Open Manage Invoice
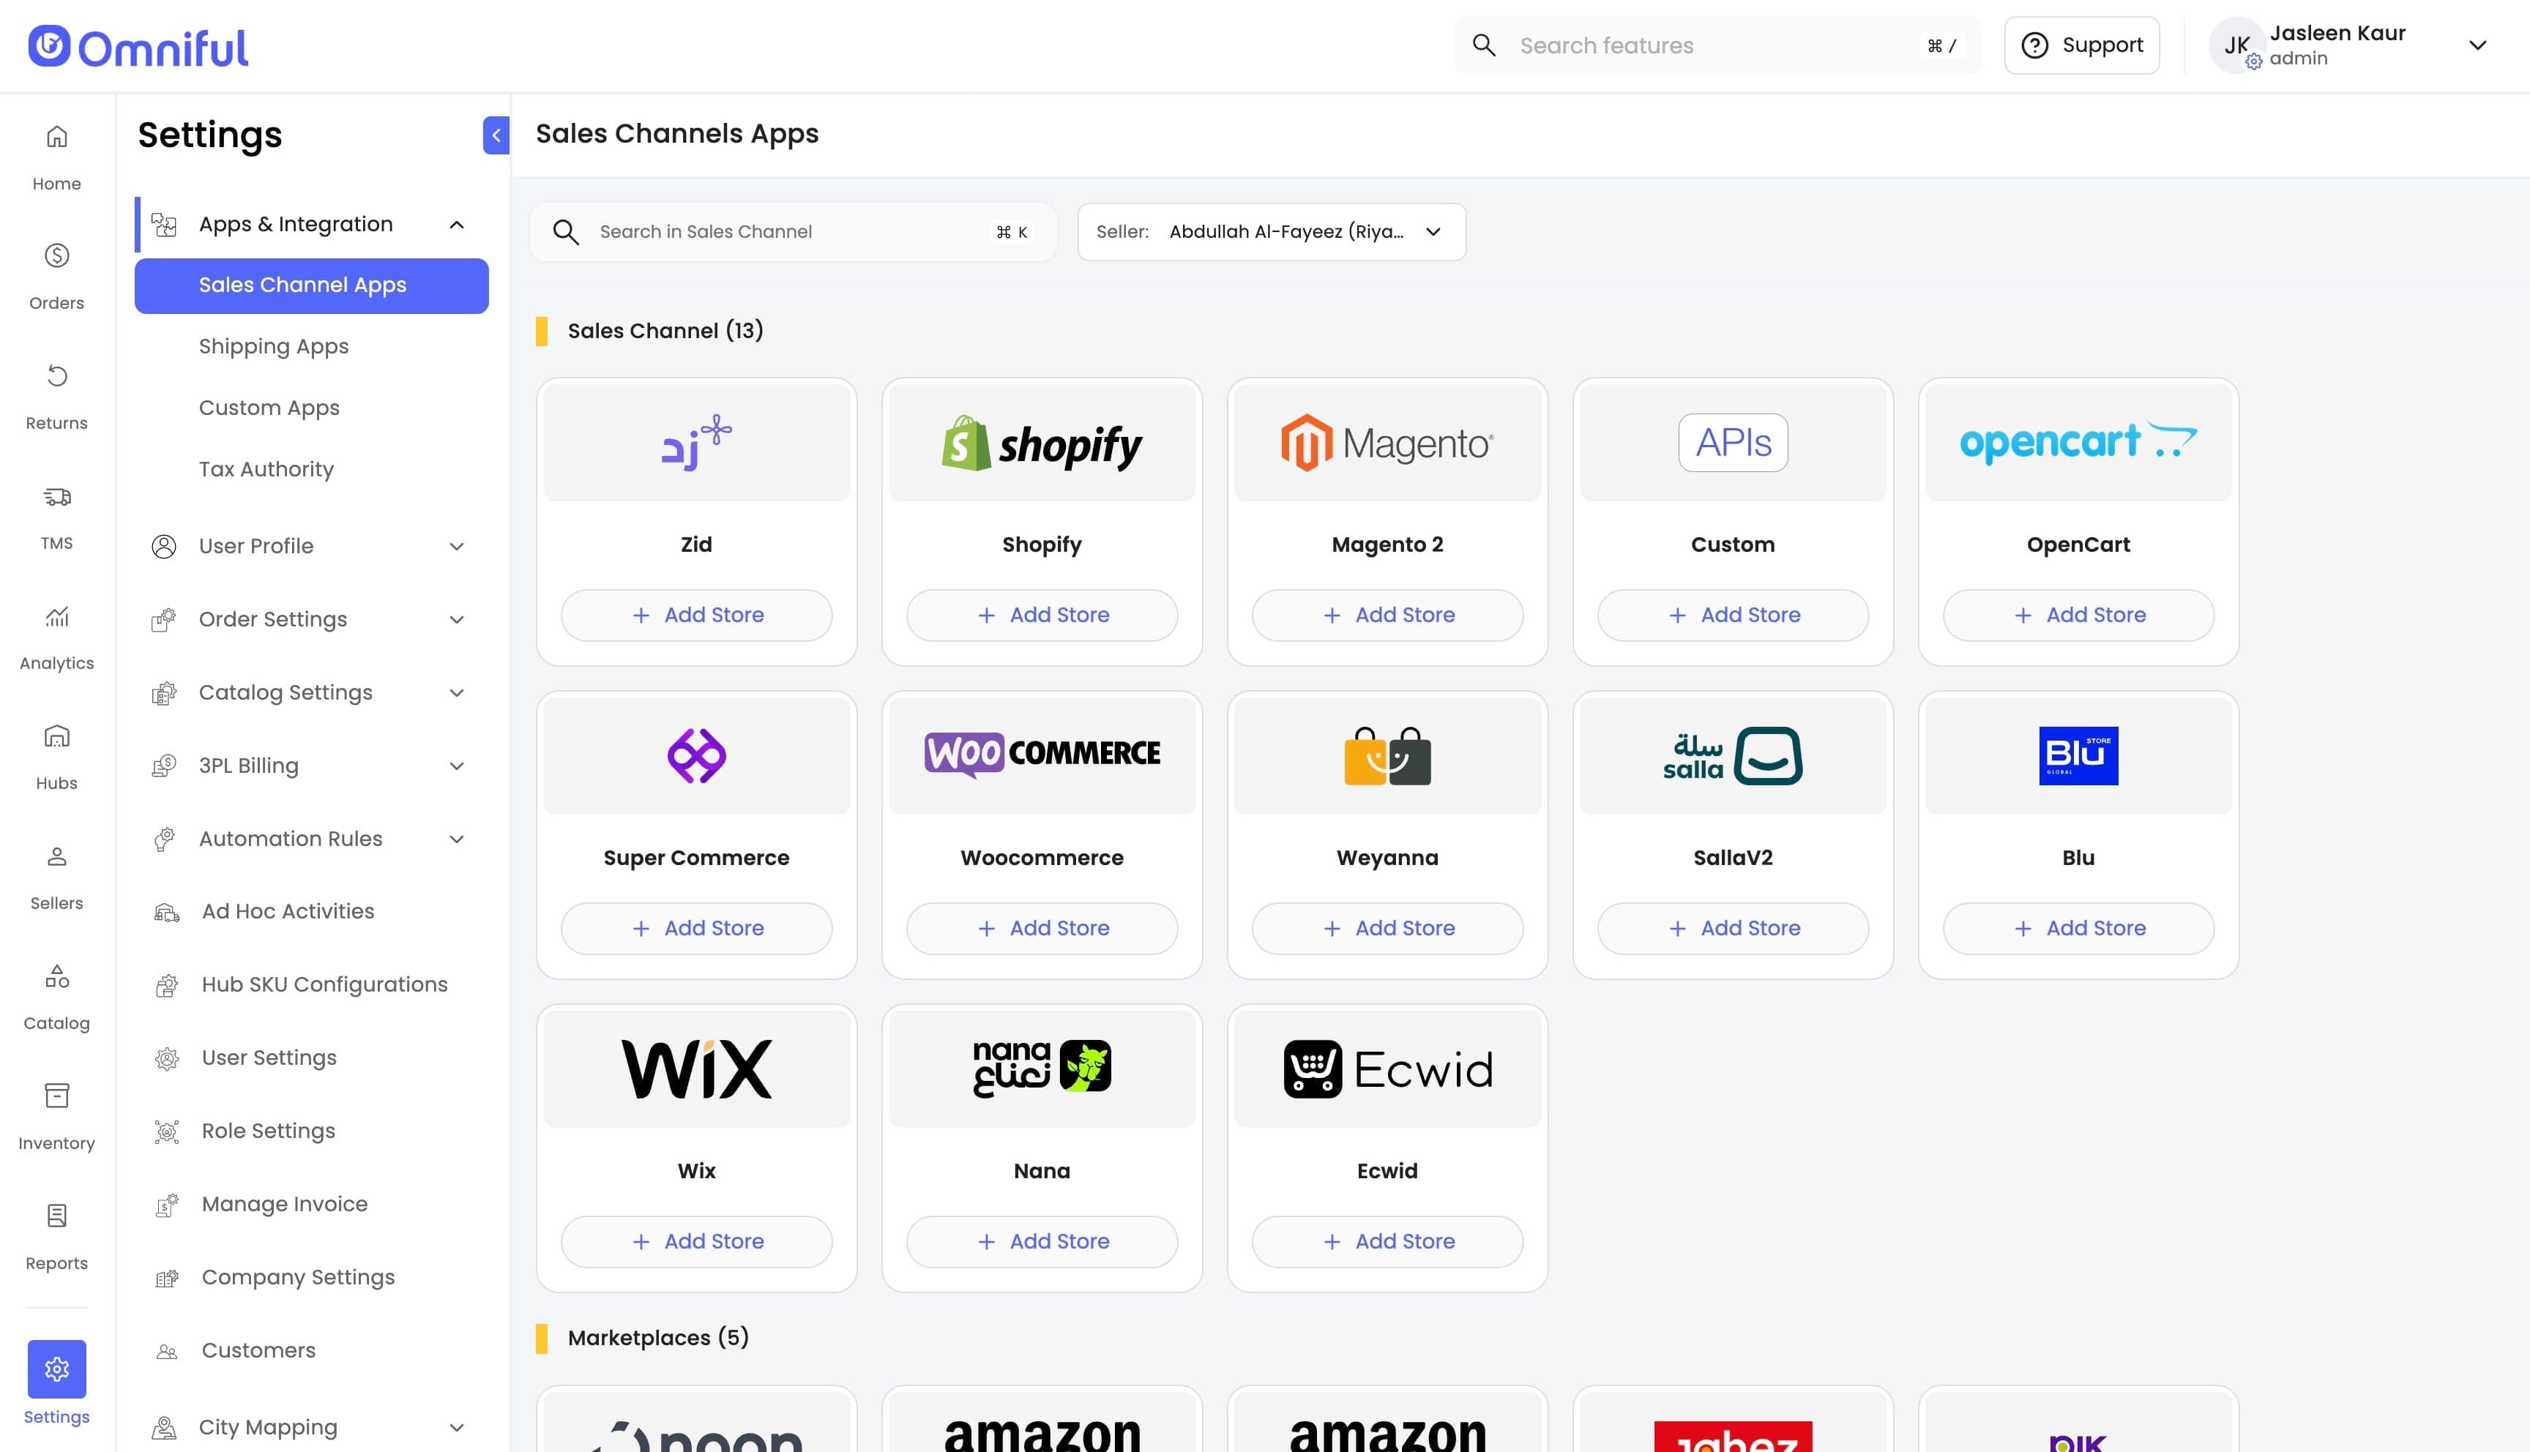The height and width of the screenshot is (1452, 2530). (x=284, y=1204)
